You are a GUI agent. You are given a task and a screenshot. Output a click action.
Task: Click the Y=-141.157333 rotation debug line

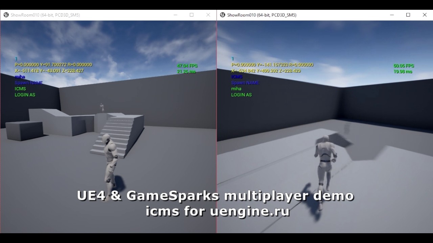[x=272, y=65]
